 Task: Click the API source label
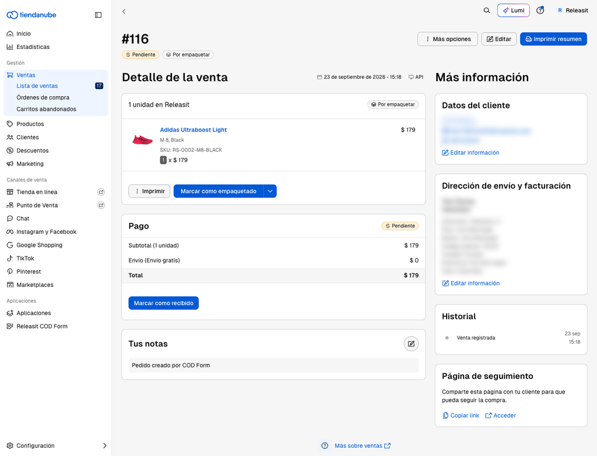[416, 77]
